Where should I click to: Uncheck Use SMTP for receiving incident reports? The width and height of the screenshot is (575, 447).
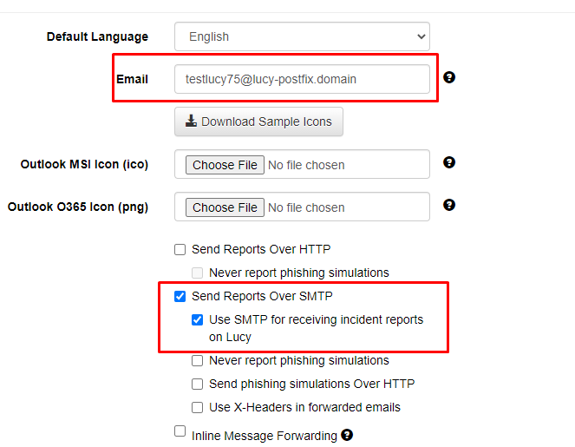coord(197,319)
